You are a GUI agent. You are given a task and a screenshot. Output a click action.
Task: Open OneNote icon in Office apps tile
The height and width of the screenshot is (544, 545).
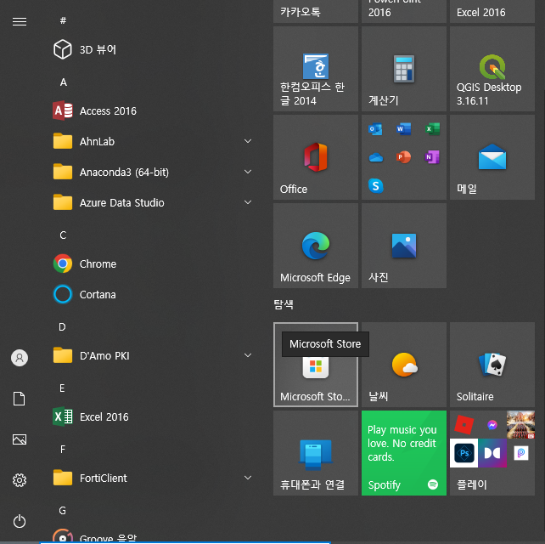tap(432, 157)
